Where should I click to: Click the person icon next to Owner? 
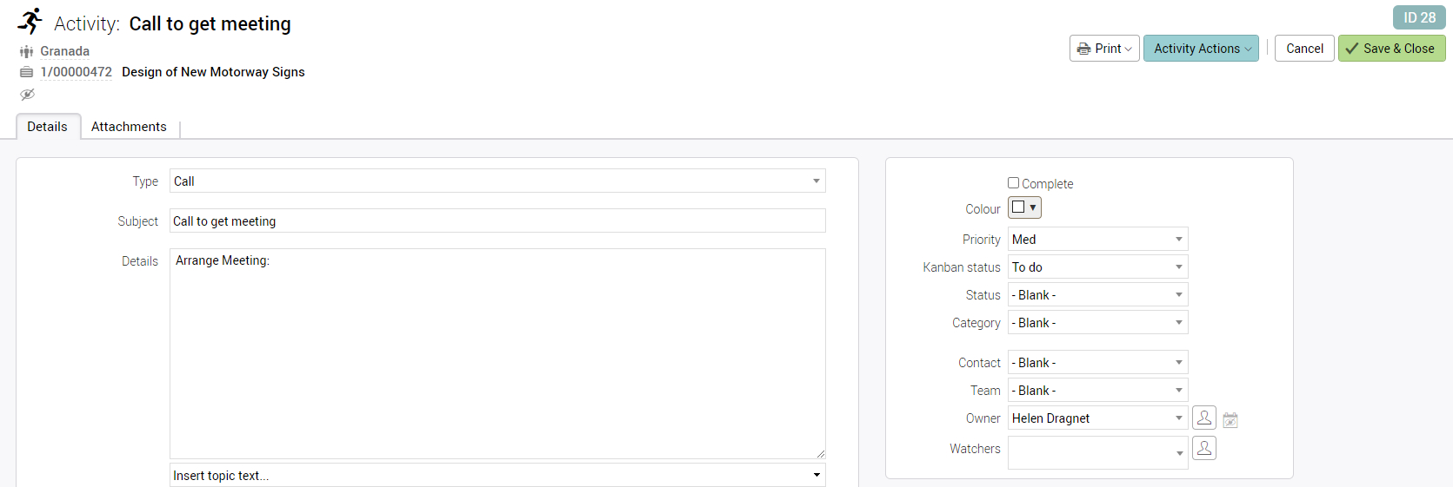pyautogui.click(x=1203, y=418)
